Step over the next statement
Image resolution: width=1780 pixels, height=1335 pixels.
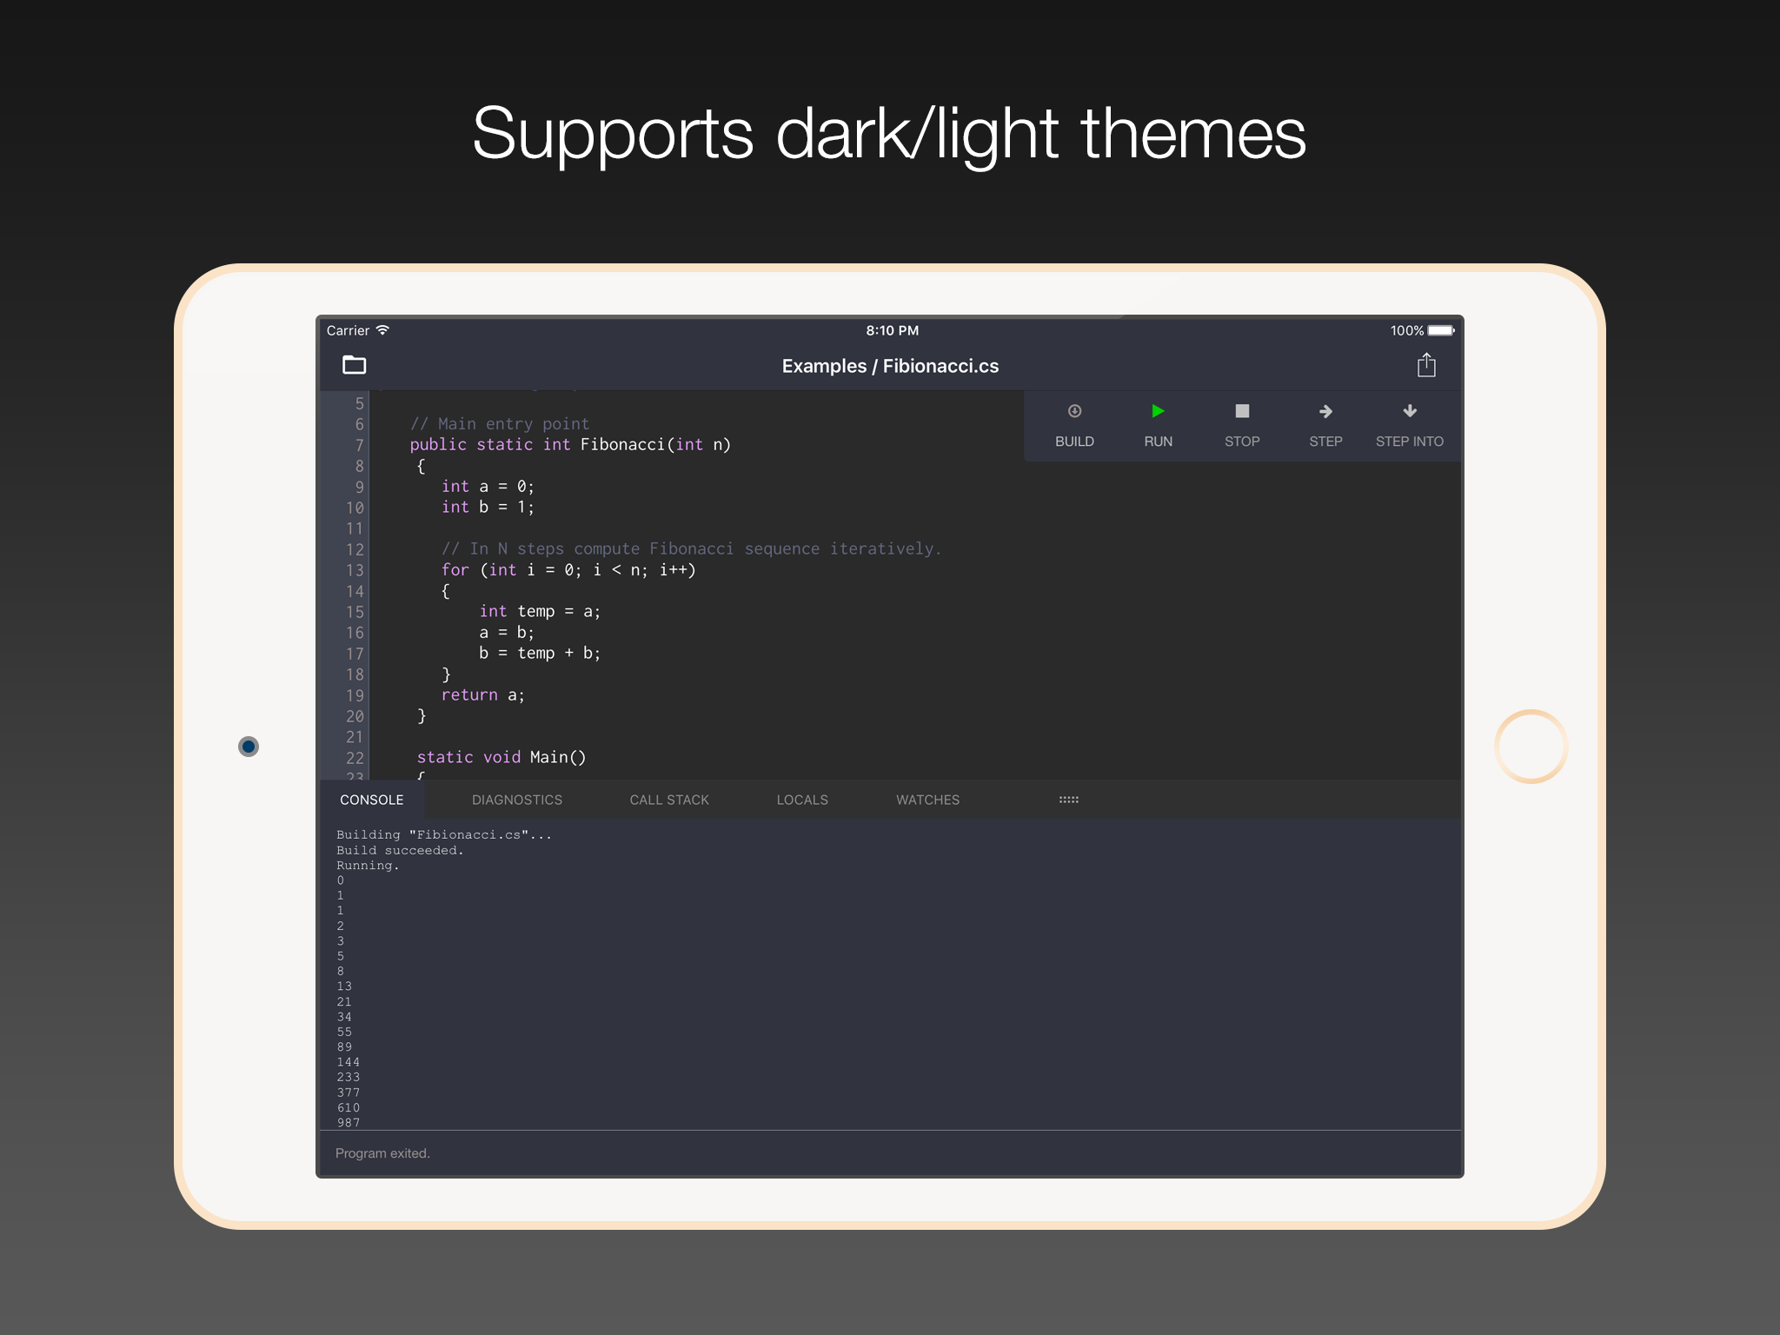[1325, 425]
